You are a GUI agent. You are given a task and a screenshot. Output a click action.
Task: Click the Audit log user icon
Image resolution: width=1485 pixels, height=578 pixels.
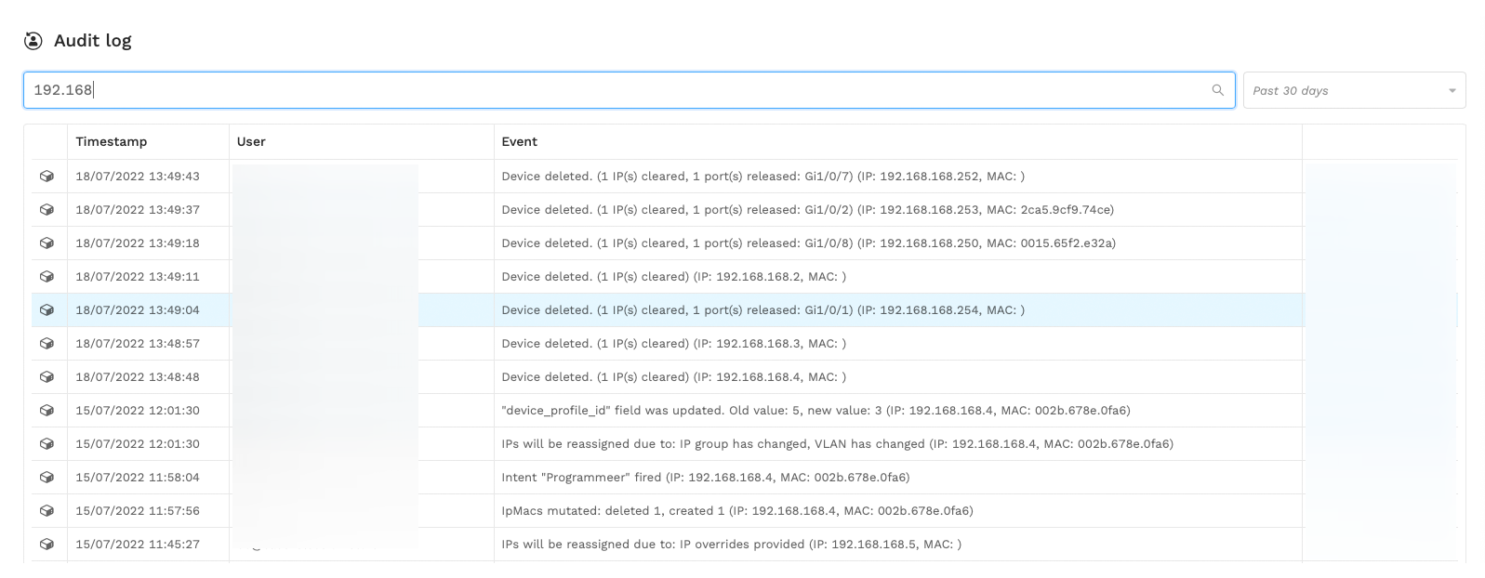(33, 41)
